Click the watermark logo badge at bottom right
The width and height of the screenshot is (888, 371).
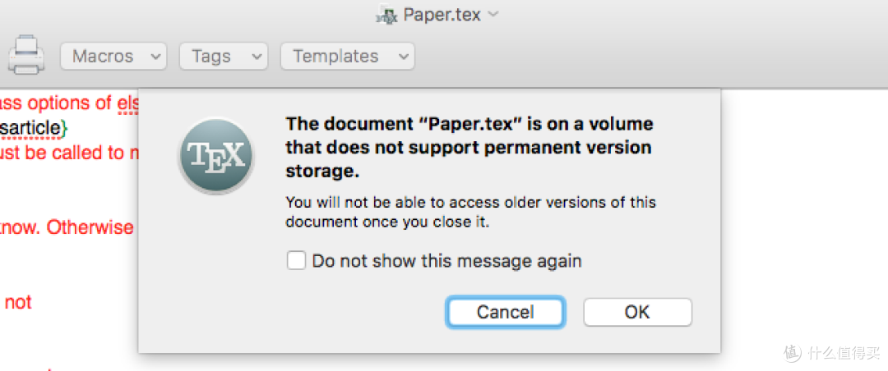(794, 353)
